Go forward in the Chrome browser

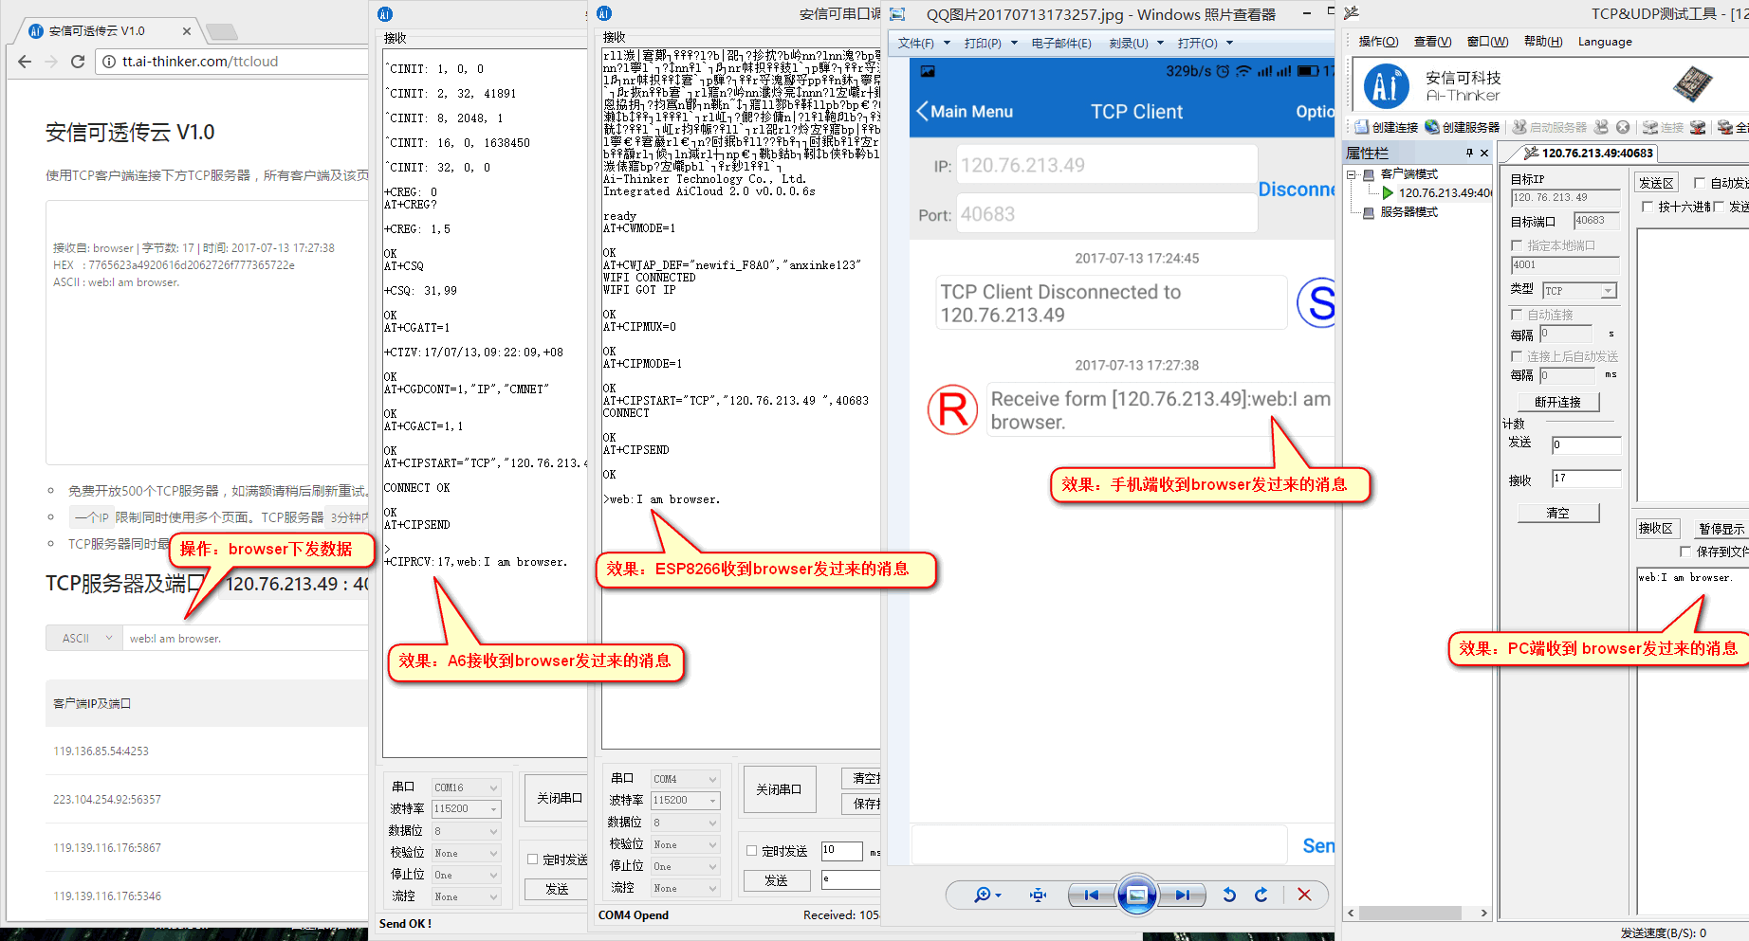click(51, 62)
